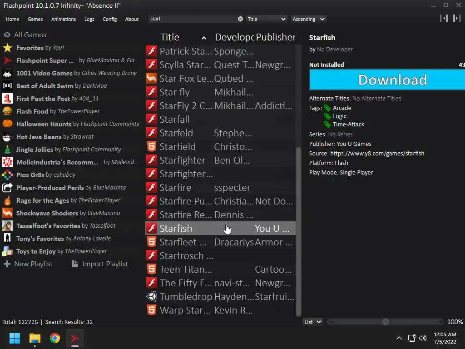Viewport: 465px width, 349px height.
Task: Select the Flash Food burger icon
Action: click(x=7, y=111)
